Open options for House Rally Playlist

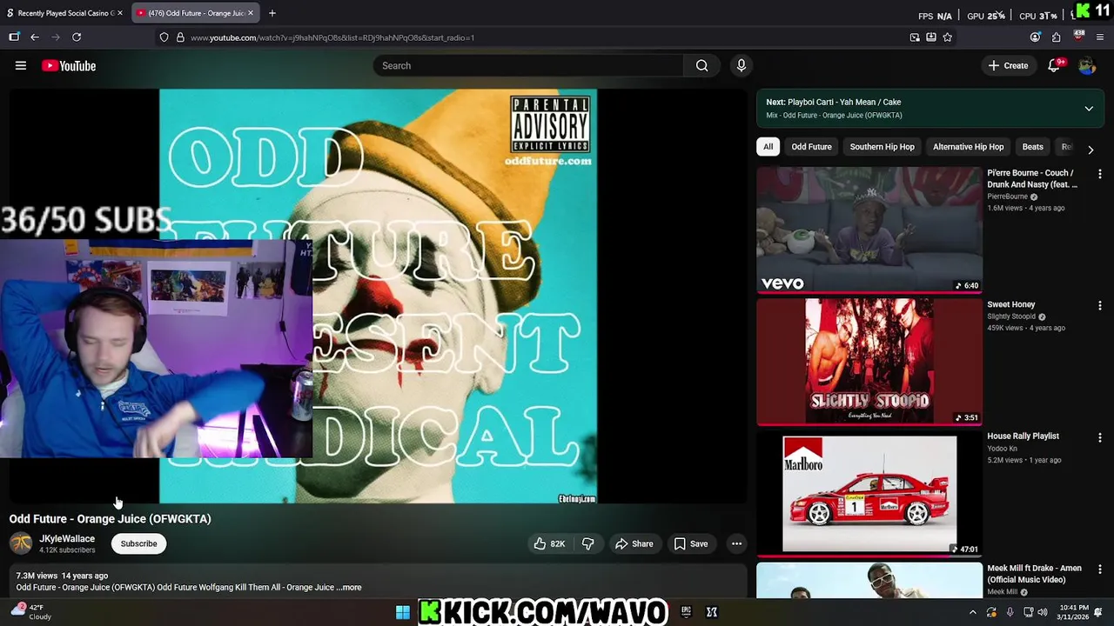pyautogui.click(x=1100, y=438)
